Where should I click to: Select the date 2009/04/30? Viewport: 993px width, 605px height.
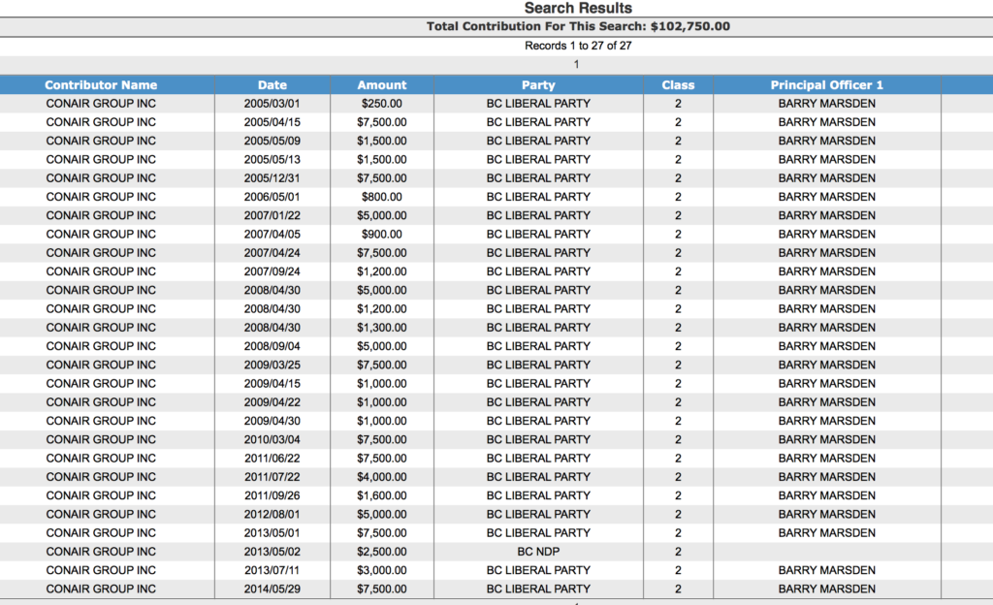[x=272, y=421]
